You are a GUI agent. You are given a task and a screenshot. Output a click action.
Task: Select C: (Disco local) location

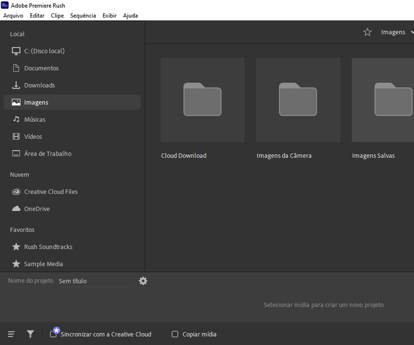pyautogui.click(x=72, y=51)
